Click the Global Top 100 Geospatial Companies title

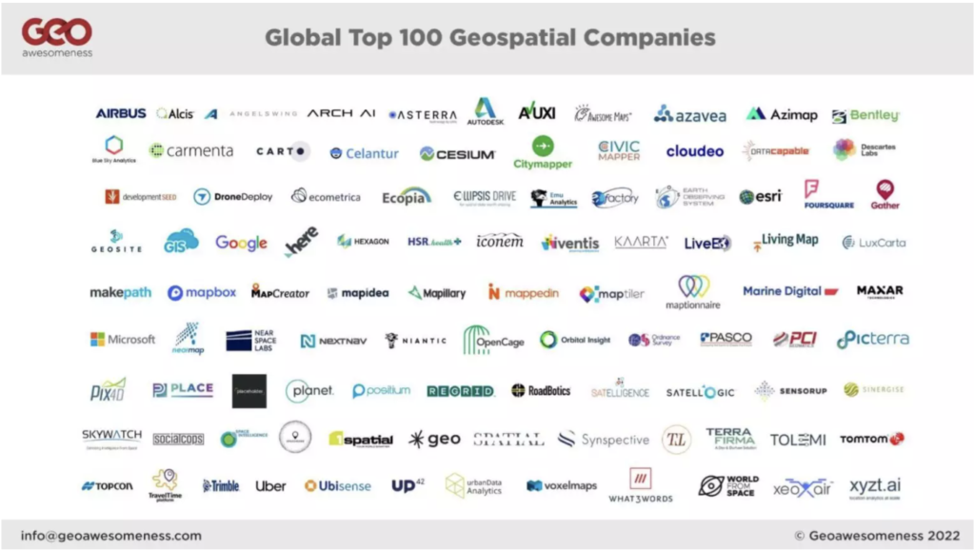tap(490, 37)
